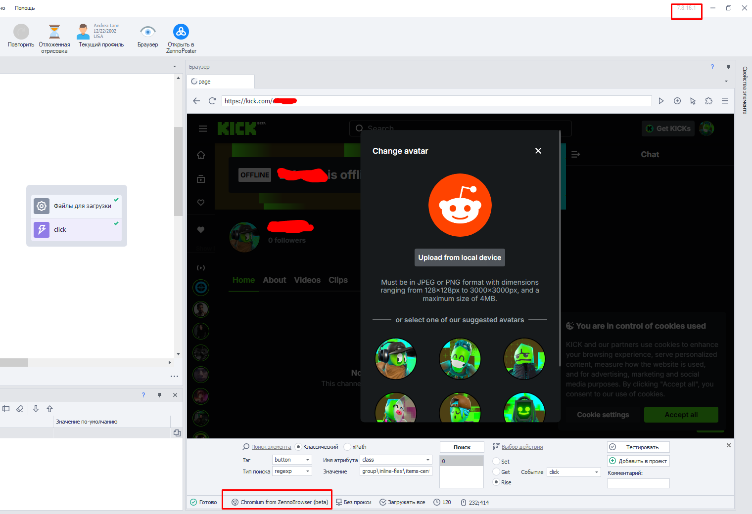Viewport: 752px width, 514px height.
Task: Click the Комментарий input field
Action: (x=638, y=483)
